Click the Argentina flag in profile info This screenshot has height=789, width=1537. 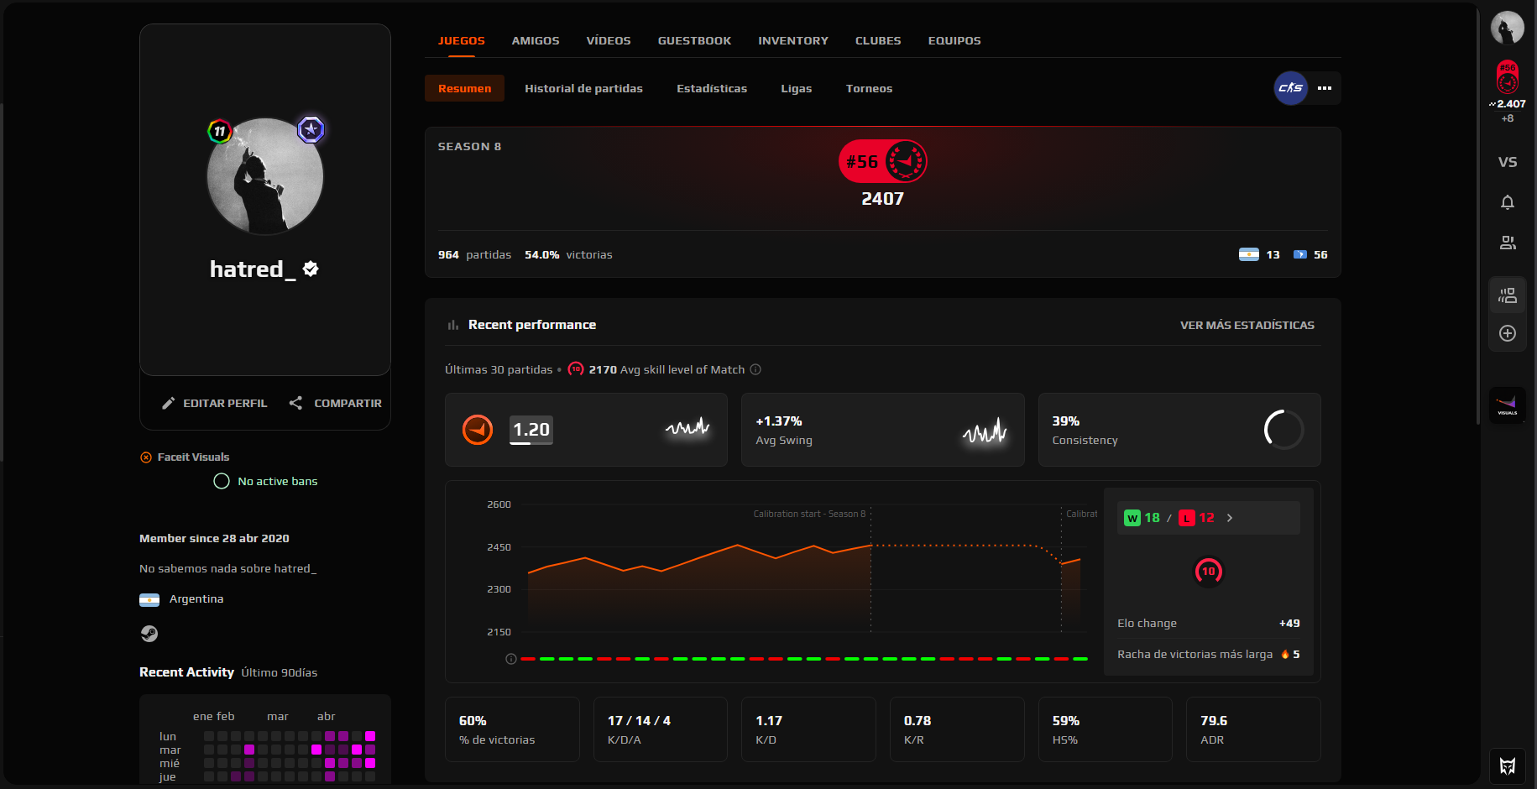(x=149, y=599)
